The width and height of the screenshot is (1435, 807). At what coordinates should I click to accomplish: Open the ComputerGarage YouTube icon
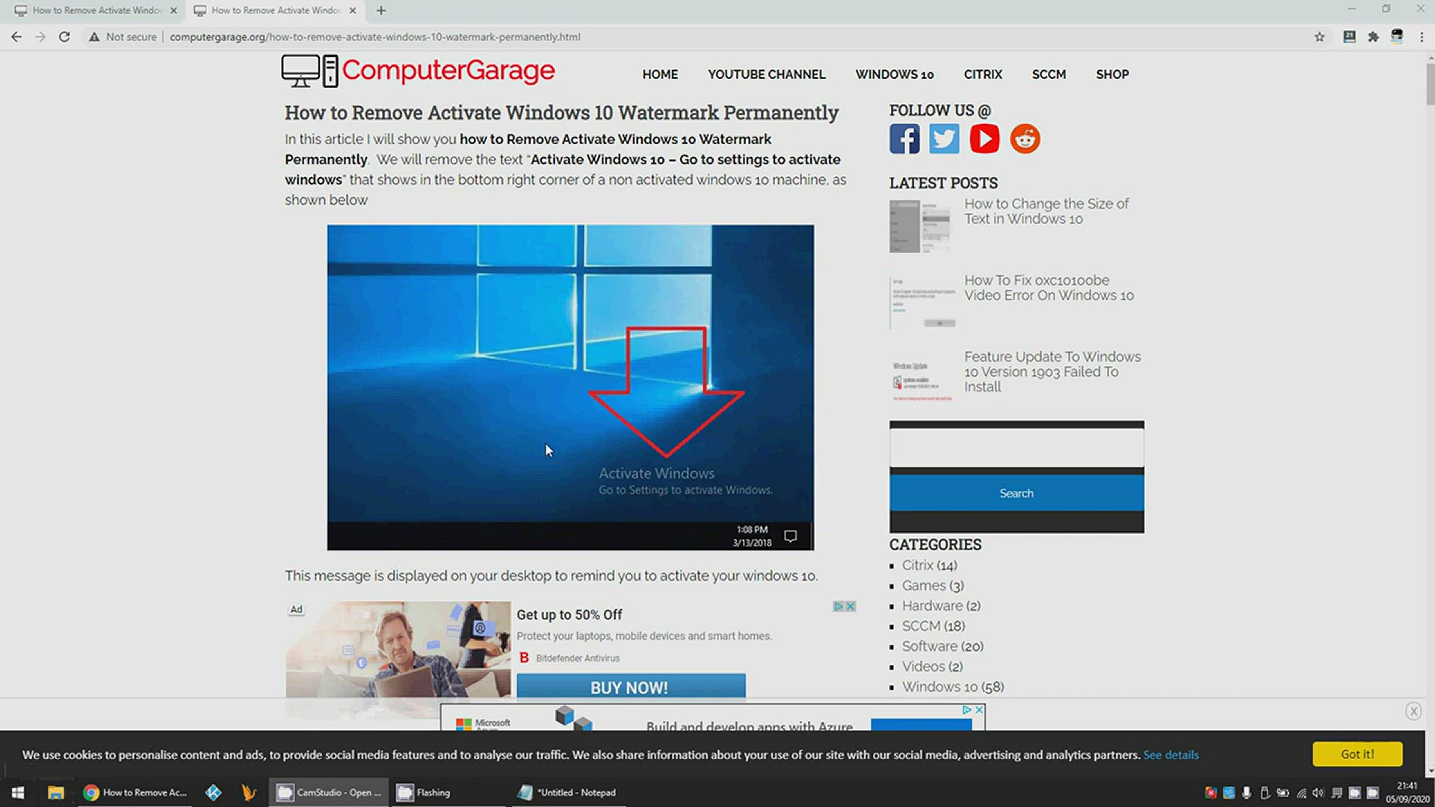click(984, 139)
